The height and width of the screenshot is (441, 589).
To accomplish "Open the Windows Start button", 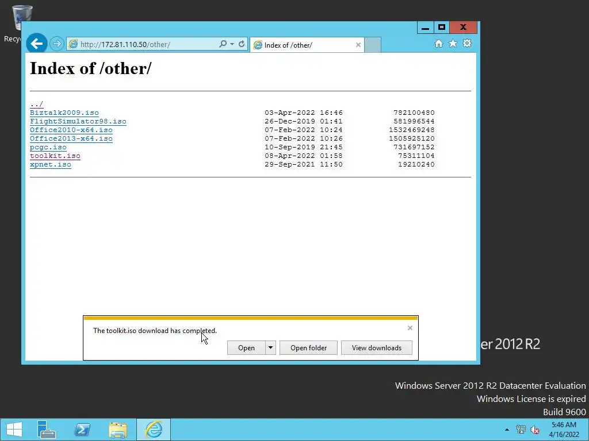I will (14, 430).
